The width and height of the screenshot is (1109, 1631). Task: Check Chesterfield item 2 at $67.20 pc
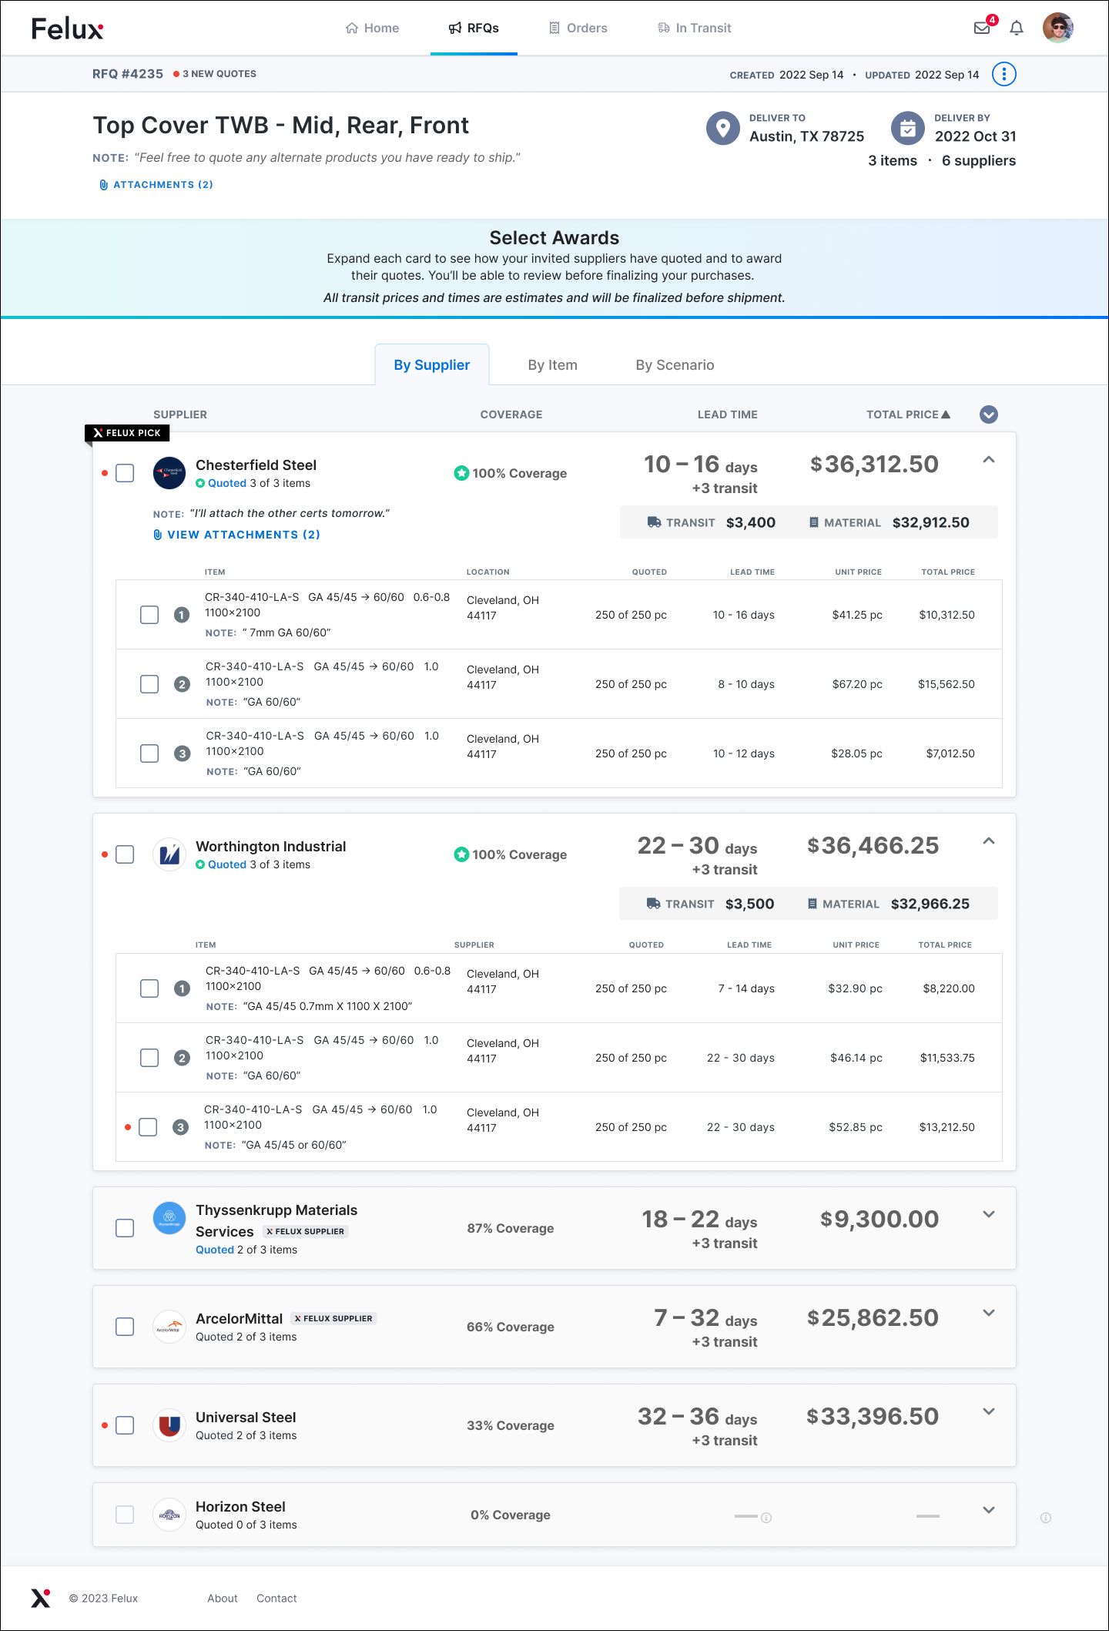point(149,684)
